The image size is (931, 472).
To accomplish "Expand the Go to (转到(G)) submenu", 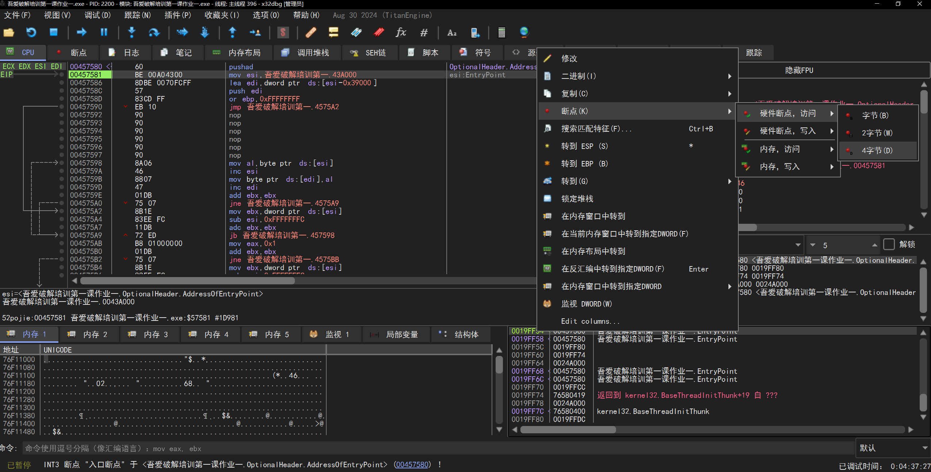I will pyautogui.click(x=637, y=181).
